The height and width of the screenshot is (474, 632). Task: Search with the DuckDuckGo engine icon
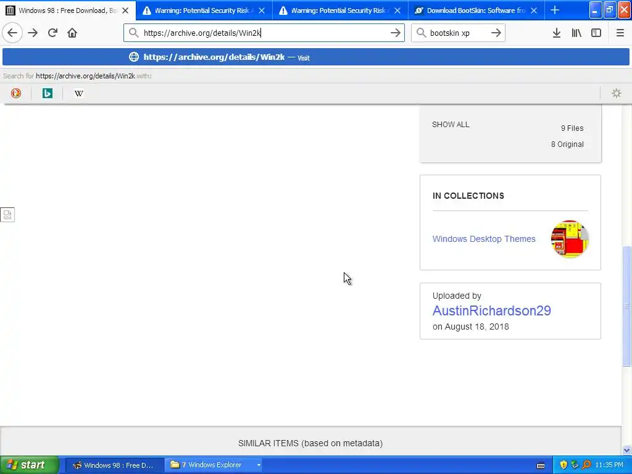(15, 93)
